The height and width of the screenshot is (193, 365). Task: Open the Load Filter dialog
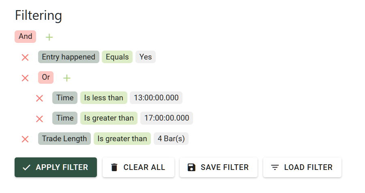click(x=302, y=168)
